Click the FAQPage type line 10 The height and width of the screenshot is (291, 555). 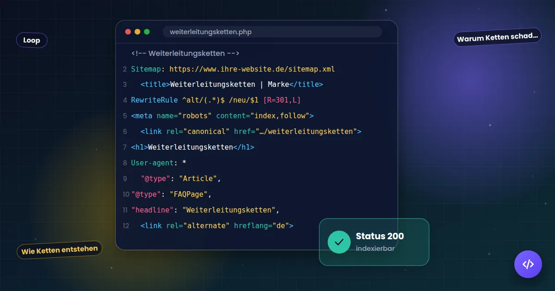point(171,194)
